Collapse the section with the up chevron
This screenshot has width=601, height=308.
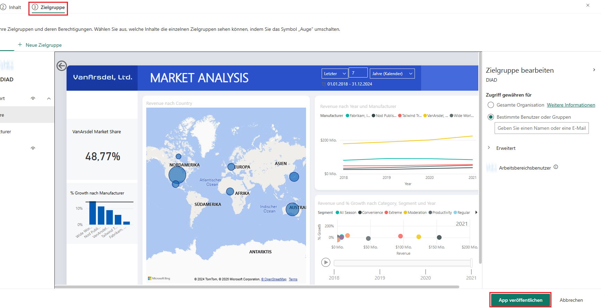[x=49, y=99]
